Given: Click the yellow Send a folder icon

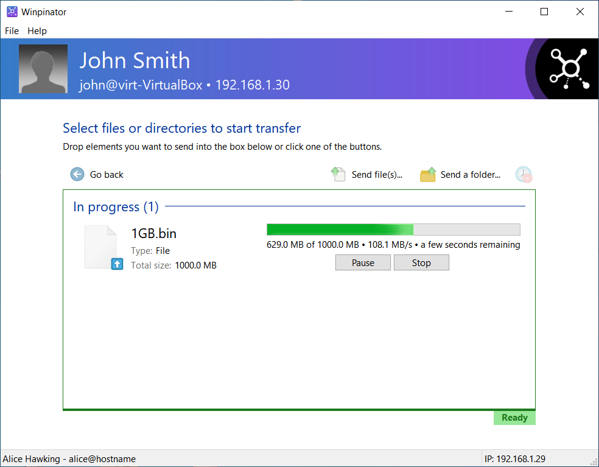Looking at the screenshot, I should pos(428,174).
